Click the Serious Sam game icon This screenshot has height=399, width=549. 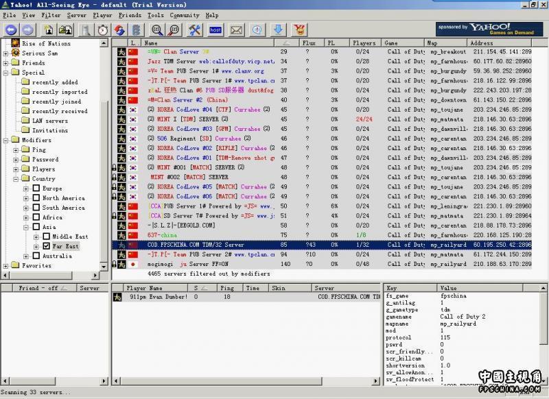point(15,53)
